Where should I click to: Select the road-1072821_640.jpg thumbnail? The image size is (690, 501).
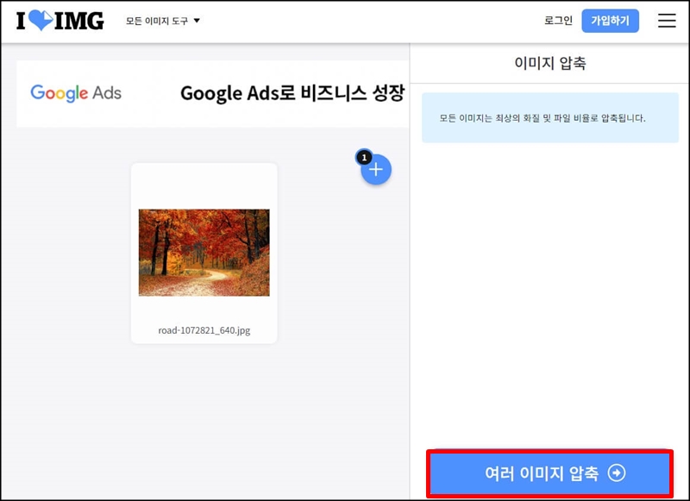[x=204, y=252]
